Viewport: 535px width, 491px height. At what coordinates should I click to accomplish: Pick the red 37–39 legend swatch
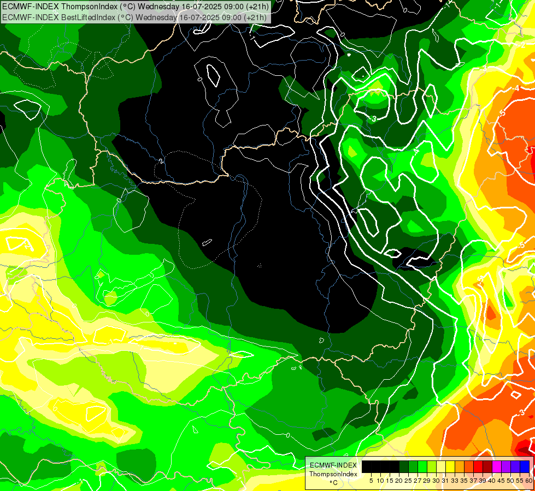[478, 467]
